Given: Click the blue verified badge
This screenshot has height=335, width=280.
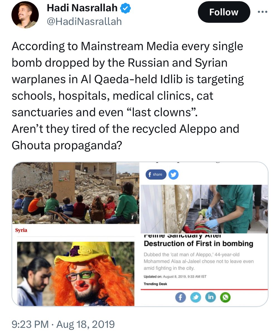Looking at the screenshot, I should pos(125,9).
